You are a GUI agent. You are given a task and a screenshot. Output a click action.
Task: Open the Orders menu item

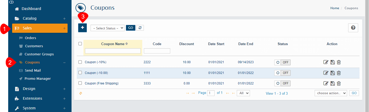(30, 38)
